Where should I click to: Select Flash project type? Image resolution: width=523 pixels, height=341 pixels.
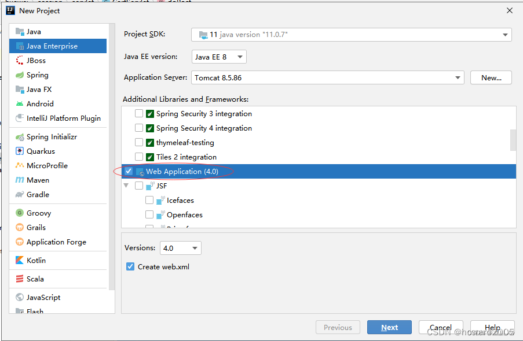coord(58,310)
